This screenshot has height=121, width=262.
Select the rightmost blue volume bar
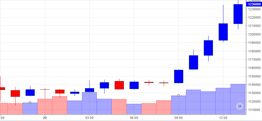tap(238, 99)
